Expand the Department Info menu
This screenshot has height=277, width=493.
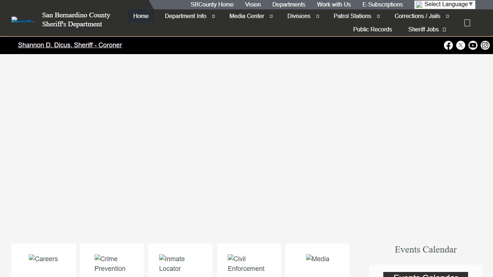point(189,16)
